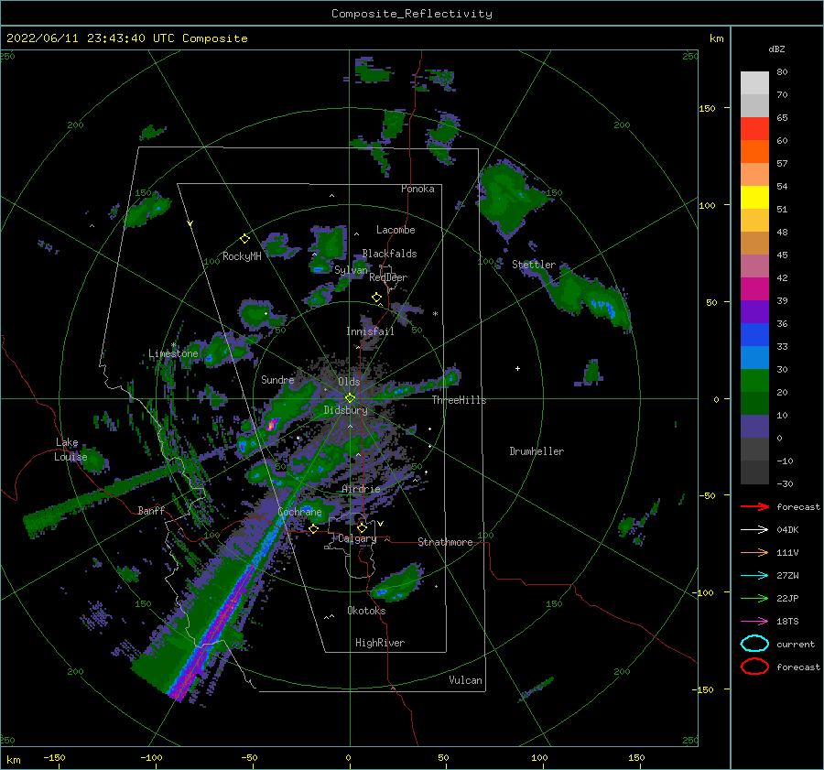Select the HighRiver label
824x770 pixels.
point(380,643)
